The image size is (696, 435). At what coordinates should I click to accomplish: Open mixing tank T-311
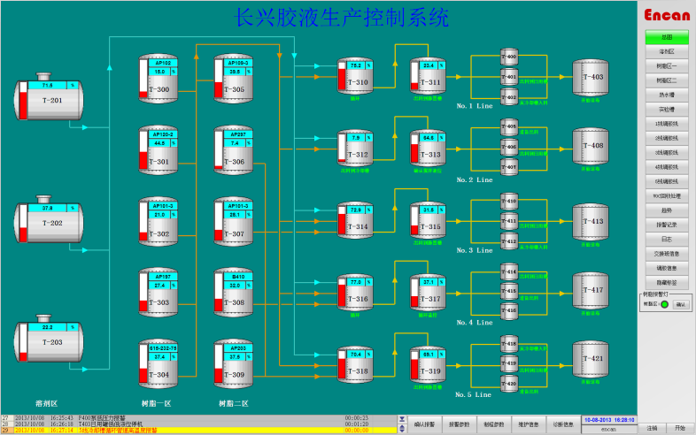(428, 76)
